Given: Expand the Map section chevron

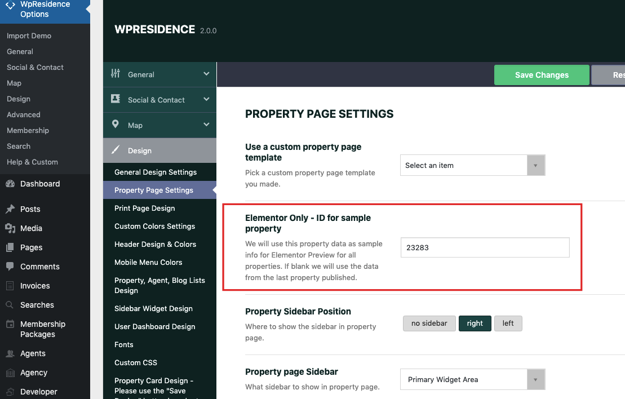Looking at the screenshot, I should pyautogui.click(x=206, y=125).
